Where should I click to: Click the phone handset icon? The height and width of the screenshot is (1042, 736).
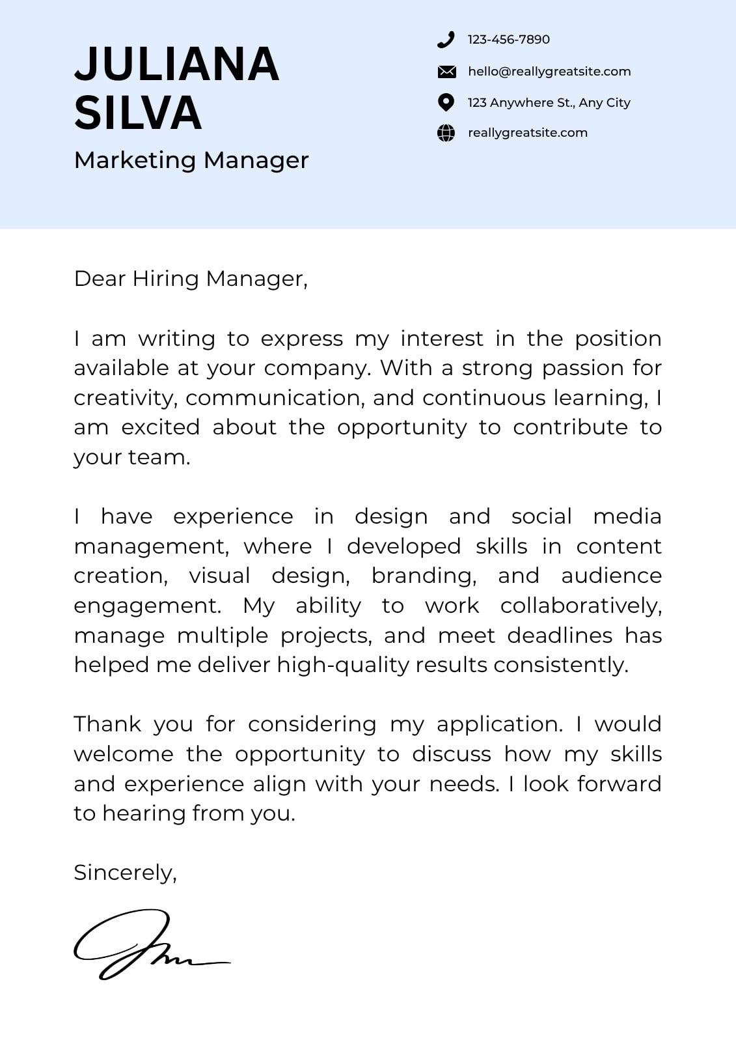446,40
